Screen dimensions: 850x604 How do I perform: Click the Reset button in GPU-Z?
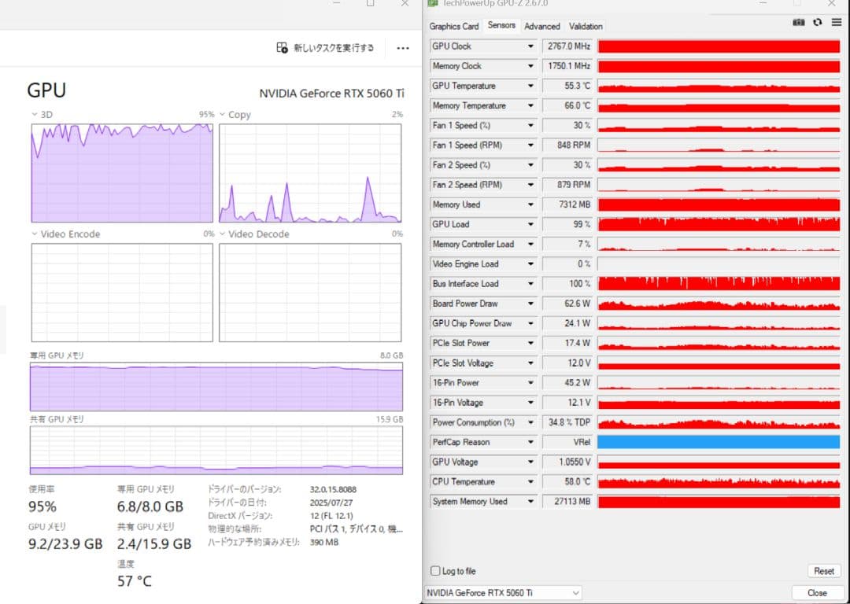pyautogui.click(x=823, y=571)
